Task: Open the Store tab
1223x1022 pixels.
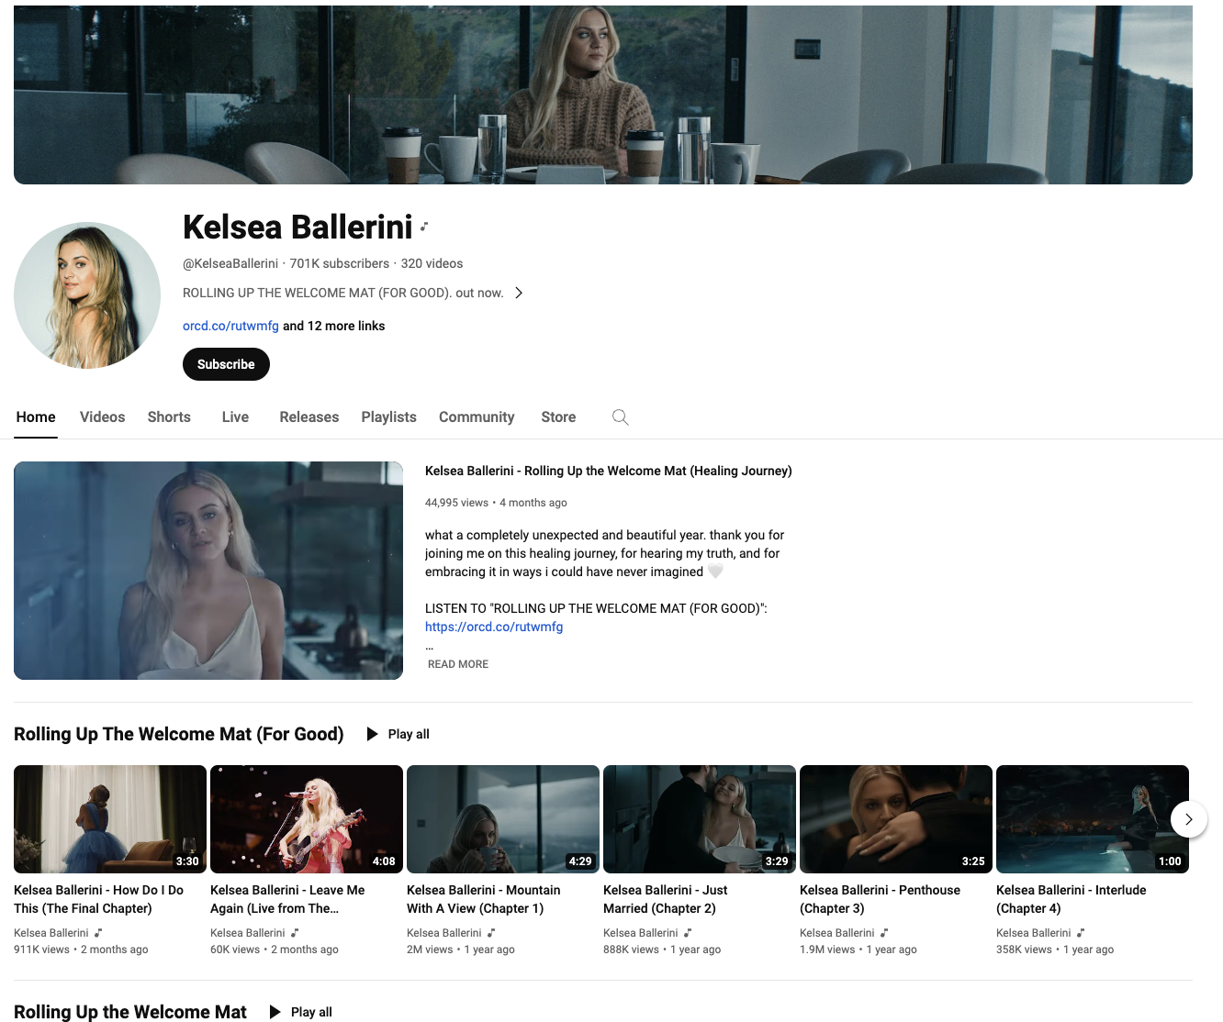Action: click(x=558, y=417)
